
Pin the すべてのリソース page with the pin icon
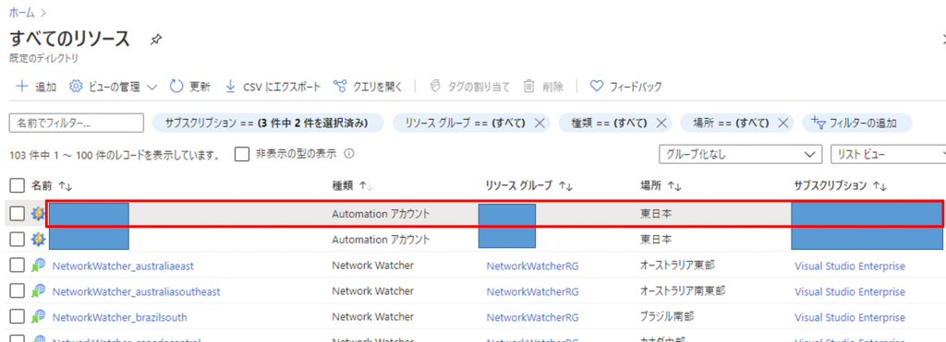[155, 40]
